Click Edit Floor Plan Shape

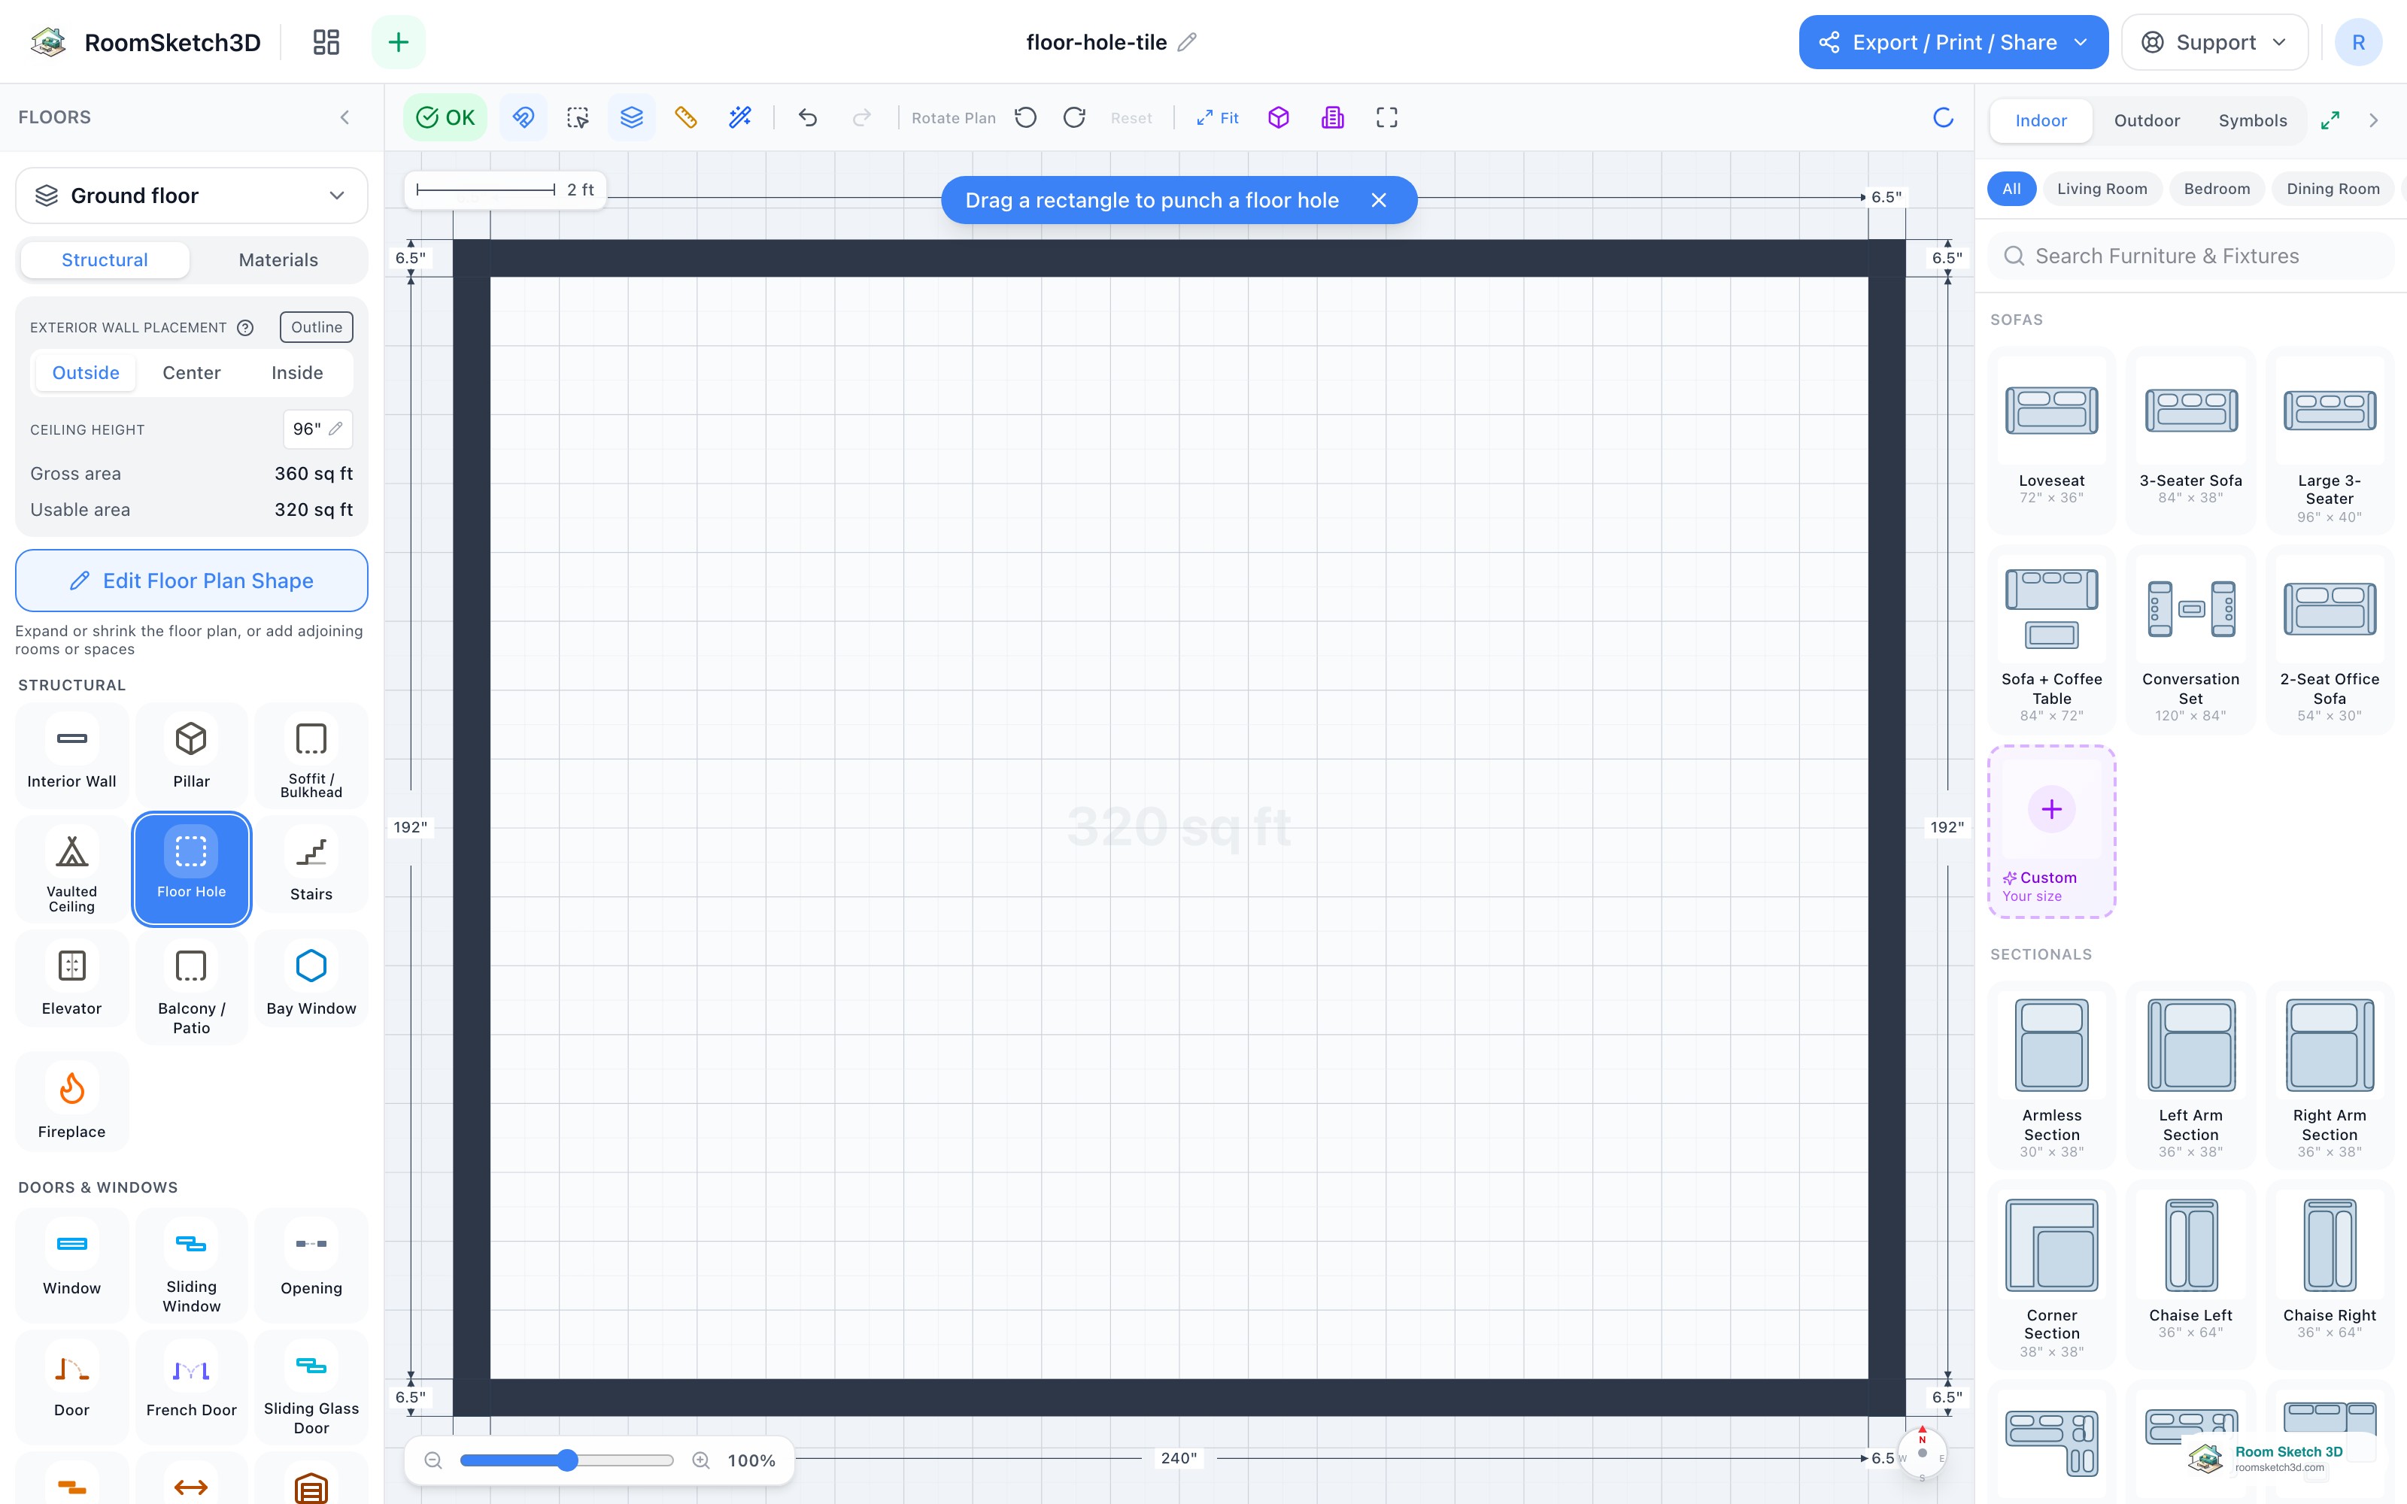coord(191,581)
